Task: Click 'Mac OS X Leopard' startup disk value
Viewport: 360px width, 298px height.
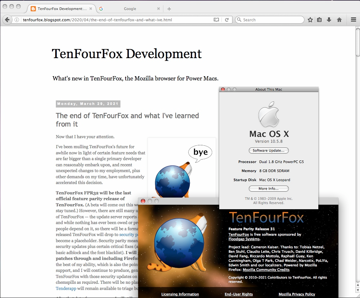Action: [274, 180]
